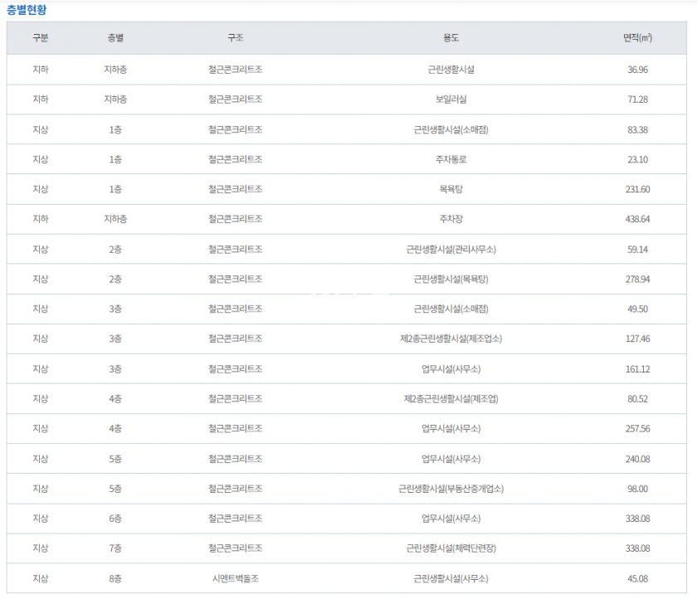Click the 제2종근린생활시설(제조업소) cell
This screenshot has width=697, height=599.
click(x=451, y=338)
